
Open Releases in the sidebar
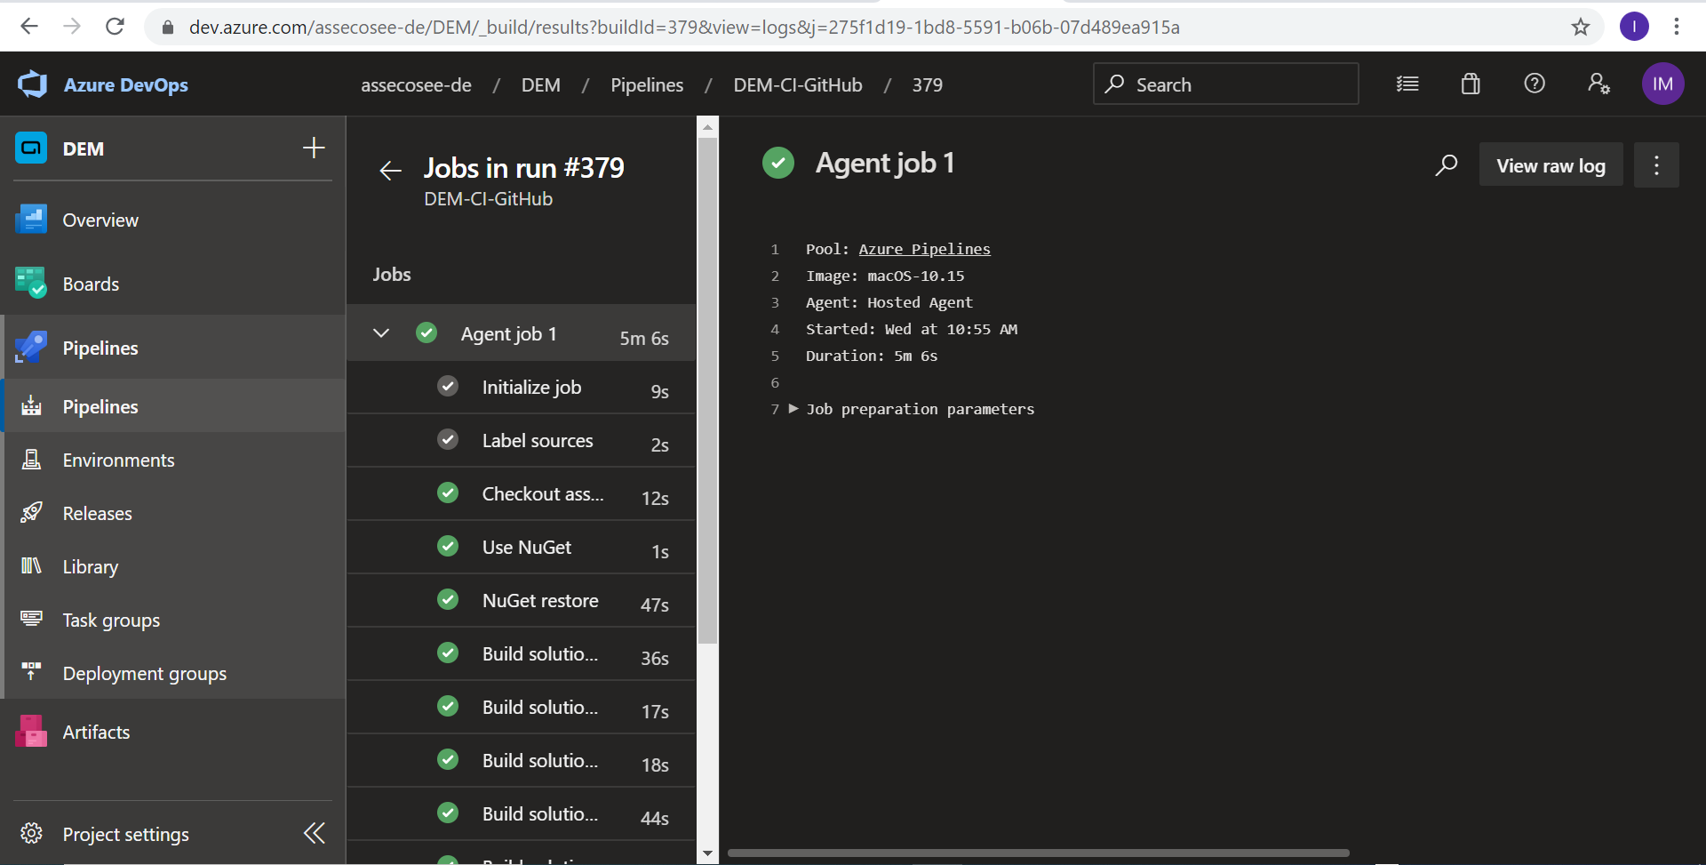click(x=173, y=513)
